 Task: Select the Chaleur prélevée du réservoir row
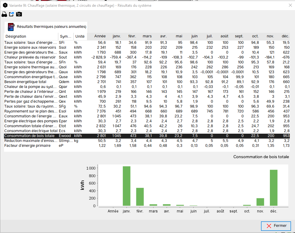click(147, 57)
